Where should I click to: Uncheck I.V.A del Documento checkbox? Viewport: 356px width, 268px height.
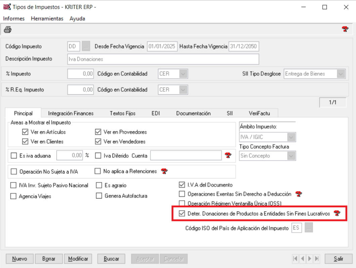182,184
